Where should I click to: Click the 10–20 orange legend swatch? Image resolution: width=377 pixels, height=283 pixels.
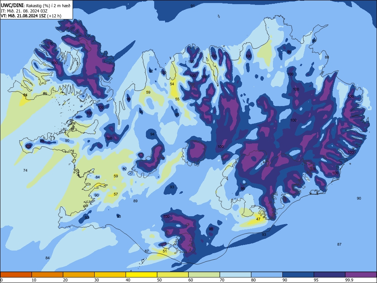48,275
